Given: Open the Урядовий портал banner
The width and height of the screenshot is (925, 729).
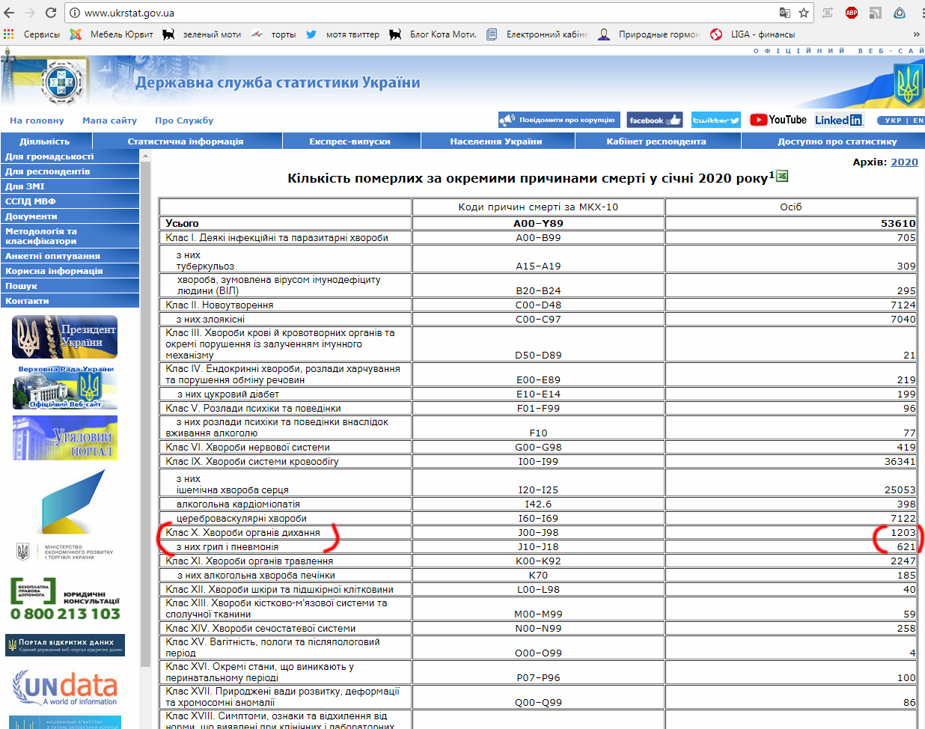Looking at the screenshot, I should 65,438.
